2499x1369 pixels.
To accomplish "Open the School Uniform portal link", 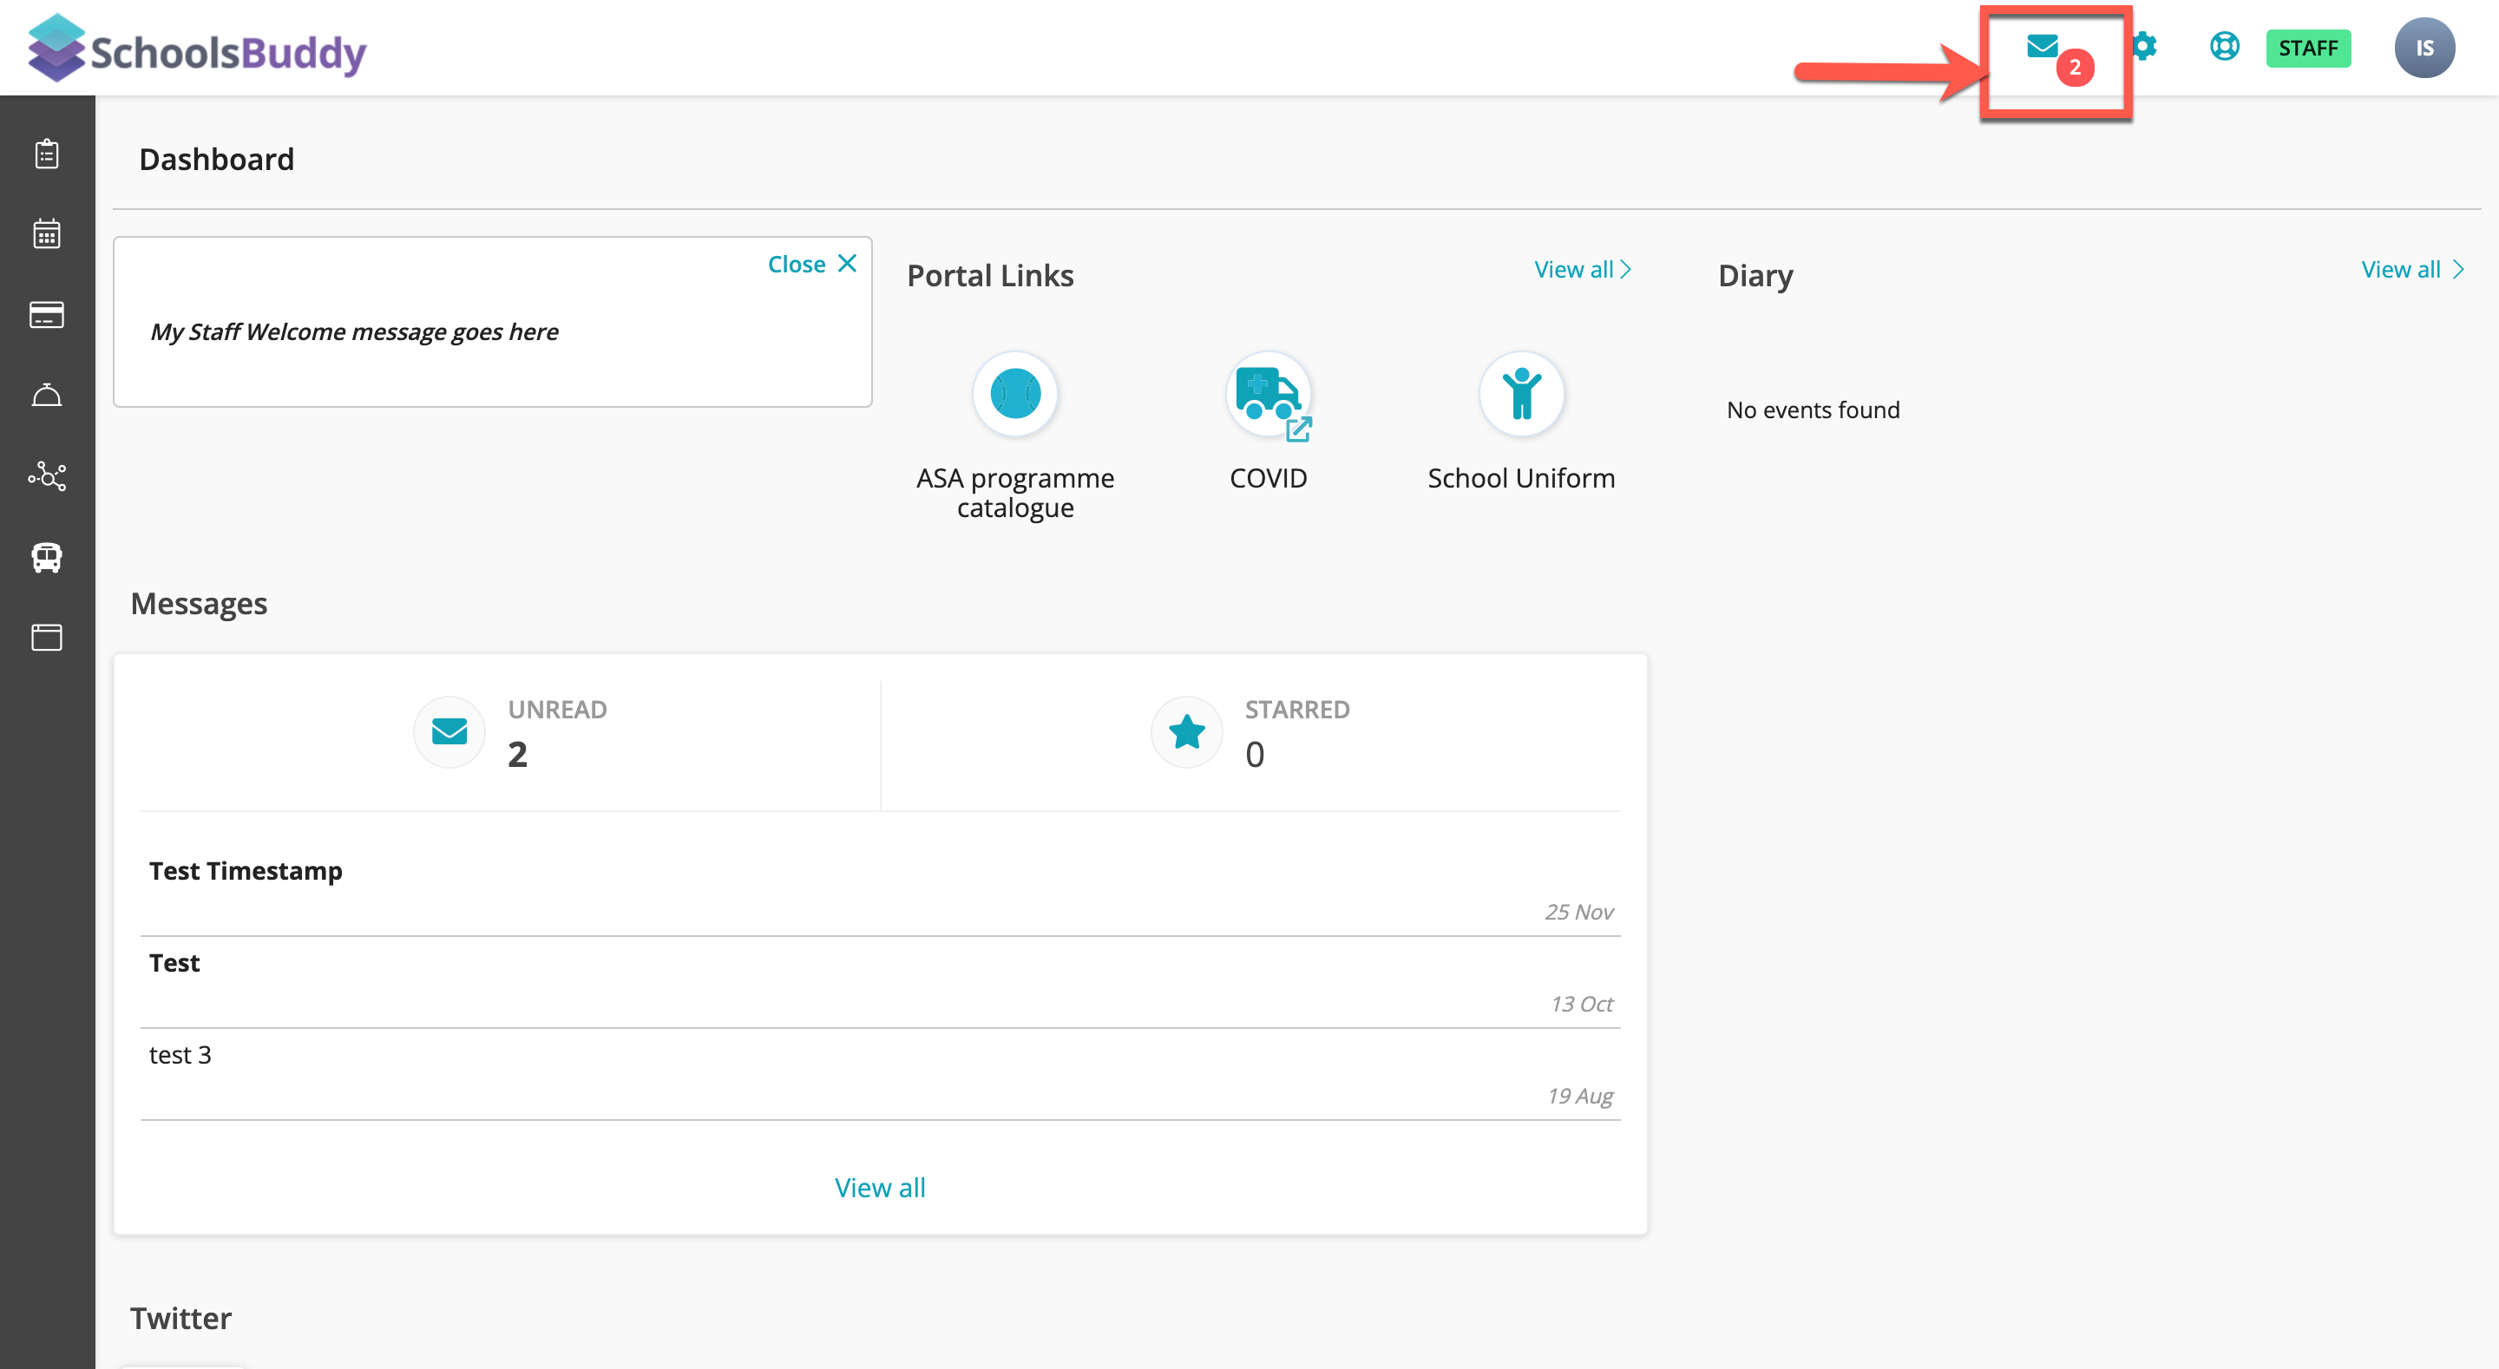I will [1520, 394].
